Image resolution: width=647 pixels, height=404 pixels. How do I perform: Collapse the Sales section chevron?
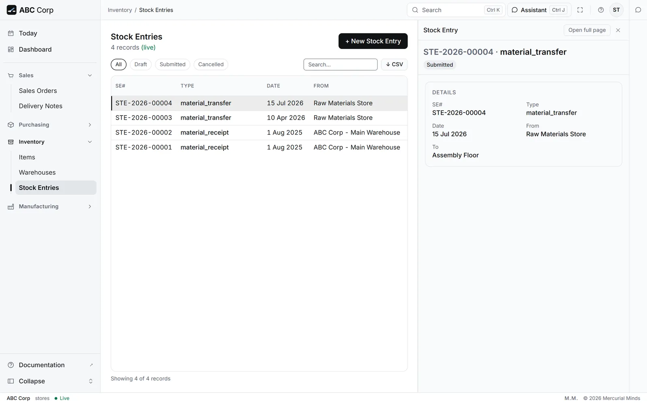click(x=90, y=76)
